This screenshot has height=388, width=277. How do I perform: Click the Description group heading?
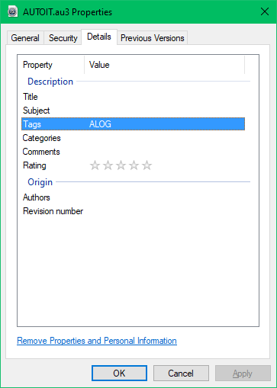point(50,82)
